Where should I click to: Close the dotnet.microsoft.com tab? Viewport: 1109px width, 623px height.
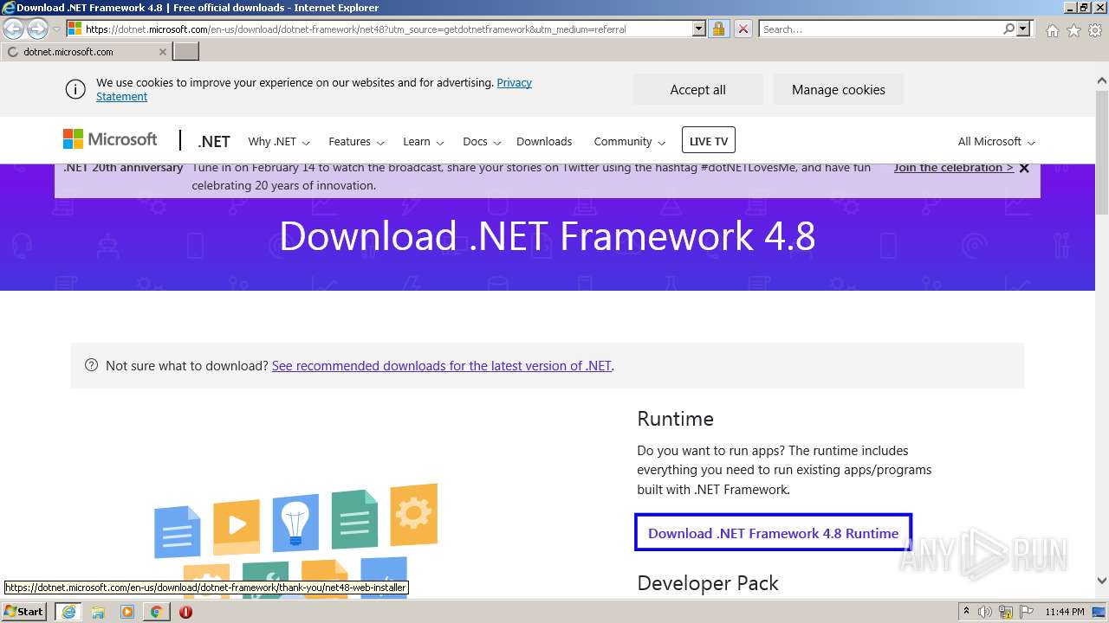(162, 52)
